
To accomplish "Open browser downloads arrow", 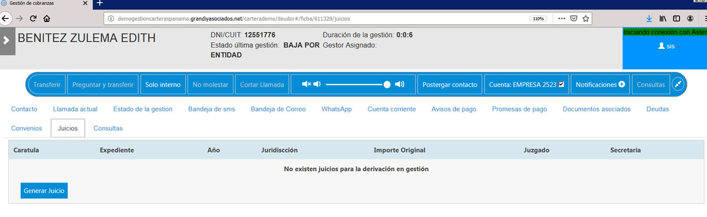I will pyautogui.click(x=649, y=18).
